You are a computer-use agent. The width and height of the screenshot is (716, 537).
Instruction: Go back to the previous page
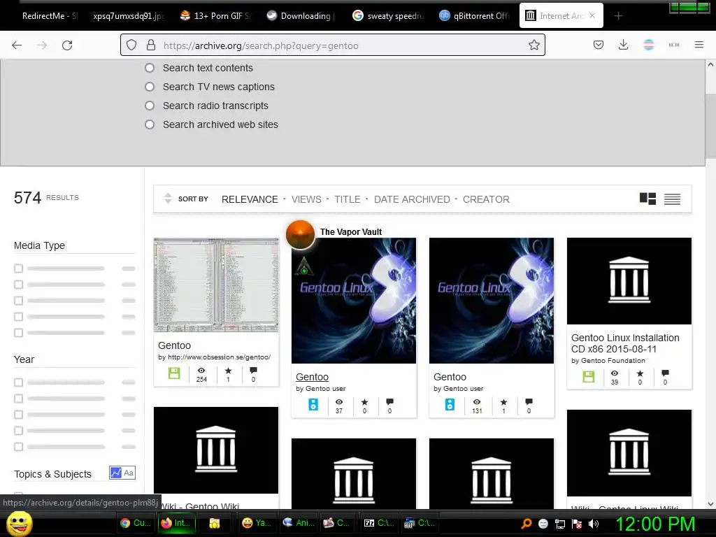17,45
